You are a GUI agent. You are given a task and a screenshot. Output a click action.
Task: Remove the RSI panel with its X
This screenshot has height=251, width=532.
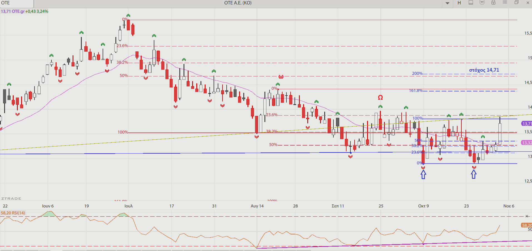click(x=527, y=216)
